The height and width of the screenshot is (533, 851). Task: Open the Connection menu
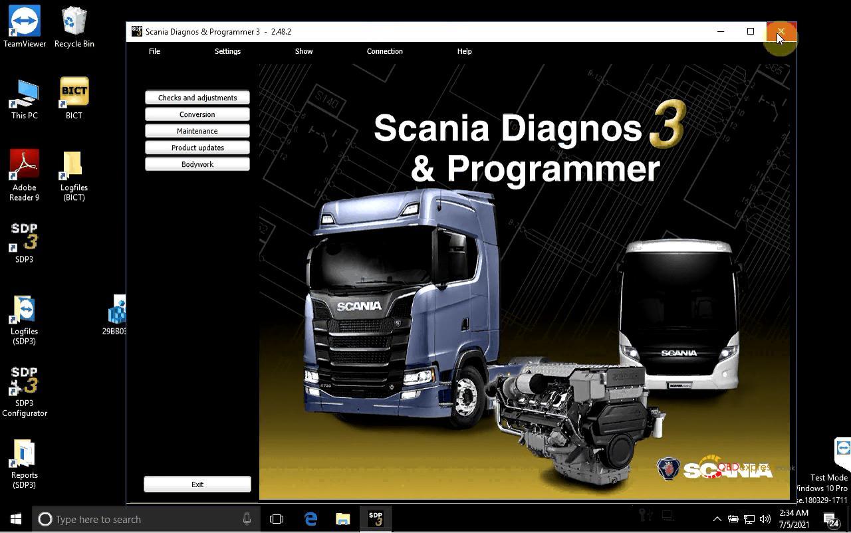(385, 51)
